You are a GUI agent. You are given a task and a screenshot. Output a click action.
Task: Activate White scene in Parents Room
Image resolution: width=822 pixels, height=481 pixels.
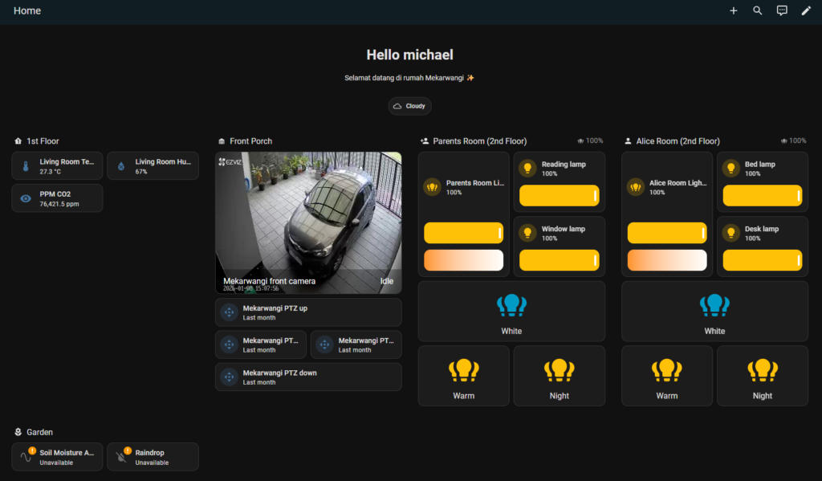tap(511, 312)
